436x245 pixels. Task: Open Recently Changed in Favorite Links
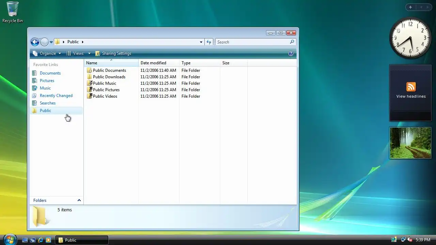point(56,96)
